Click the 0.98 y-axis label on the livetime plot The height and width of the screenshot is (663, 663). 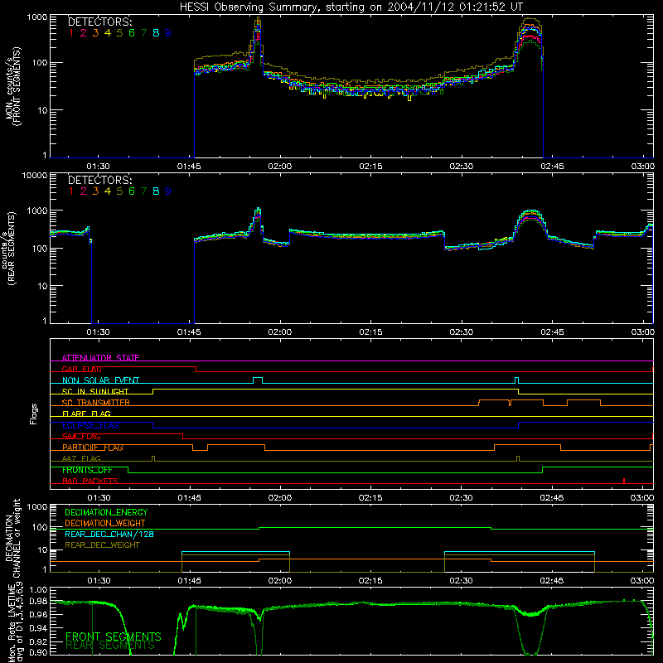(x=39, y=602)
